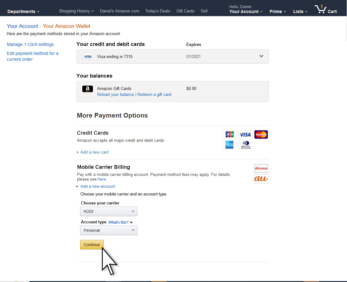
Task: Click the Visa logo beside card ending 7315
Action: click(88, 56)
